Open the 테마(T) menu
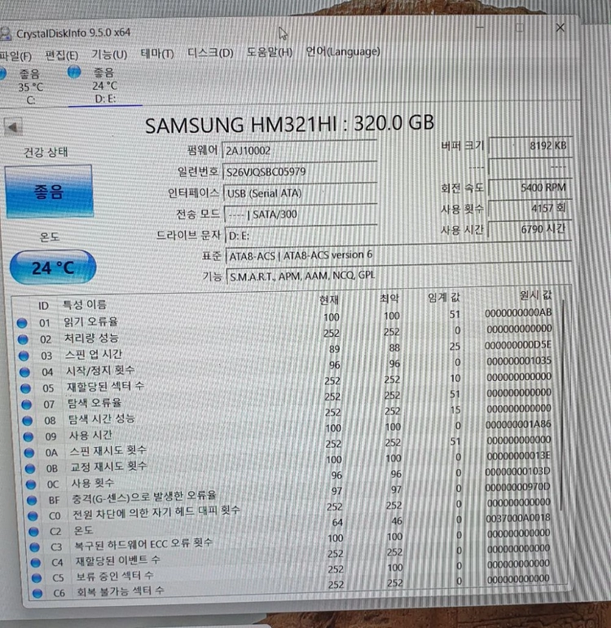The image size is (611, 628). [157, 53]
